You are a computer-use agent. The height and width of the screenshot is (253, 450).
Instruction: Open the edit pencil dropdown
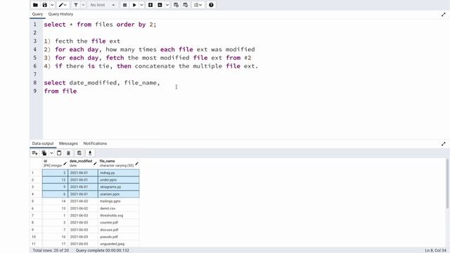pos(63,5)
